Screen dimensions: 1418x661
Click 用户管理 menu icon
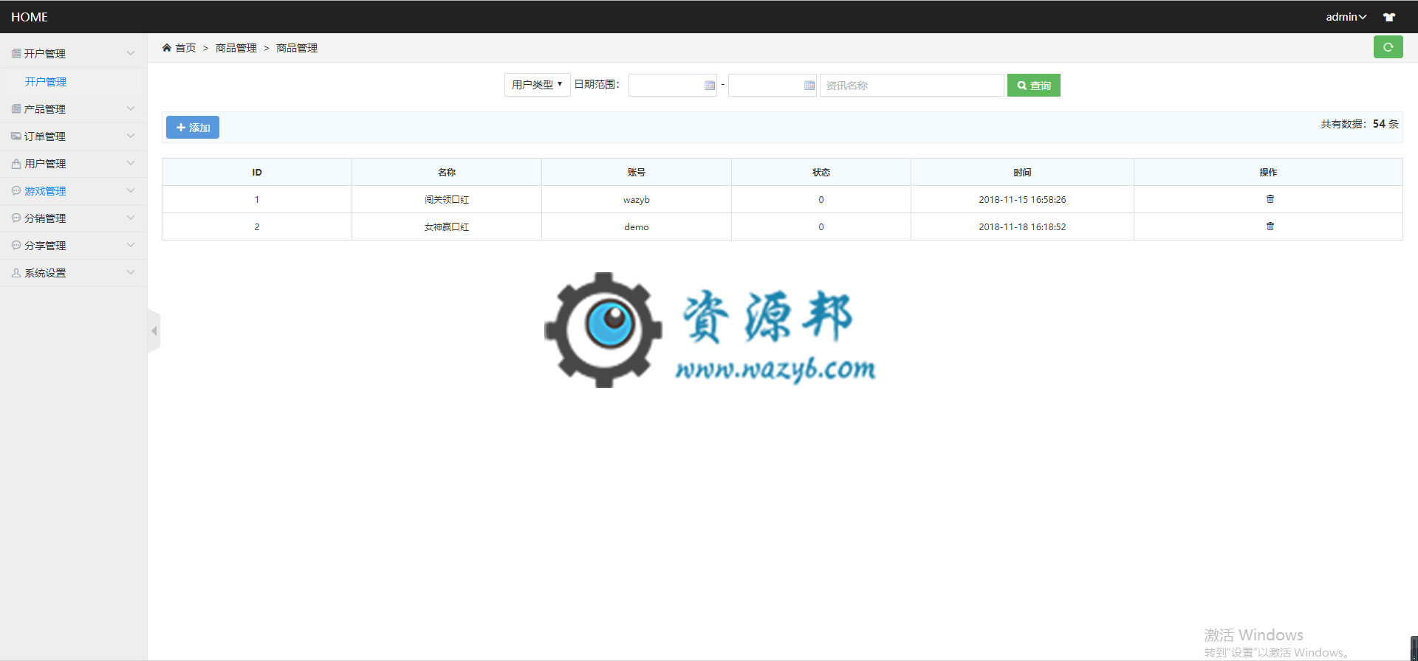[16, 163]
